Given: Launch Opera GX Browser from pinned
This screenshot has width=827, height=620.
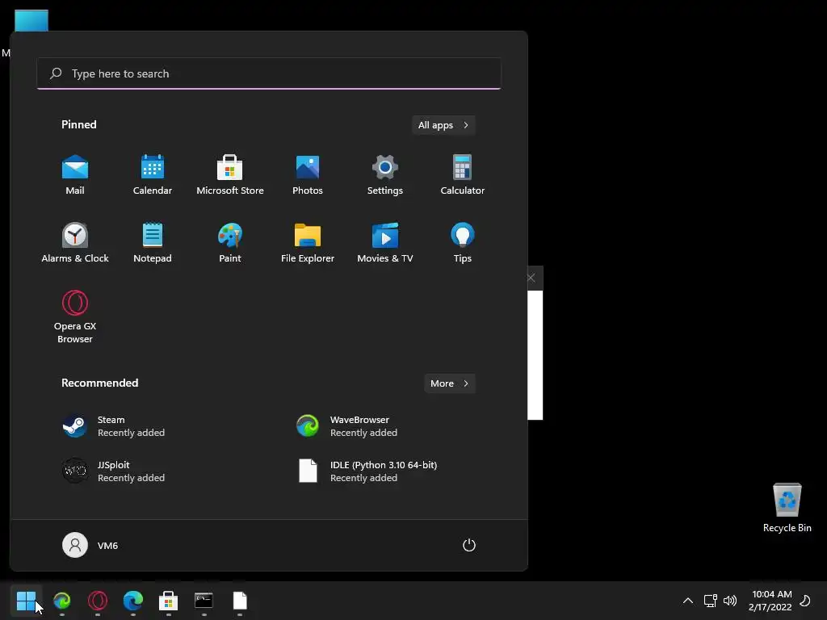Looking at the screenshot, I should point(75,316).
